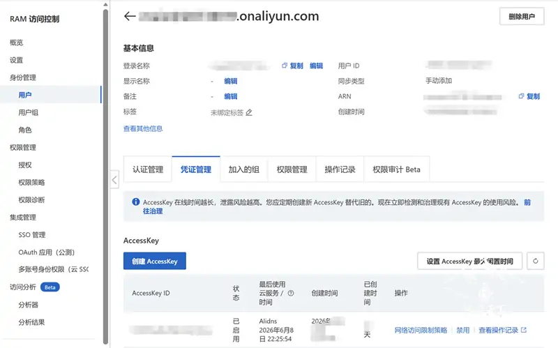This screenshot has width=558, height=348.
Task: Edit the 备注 field
Action: click(231, 96)
